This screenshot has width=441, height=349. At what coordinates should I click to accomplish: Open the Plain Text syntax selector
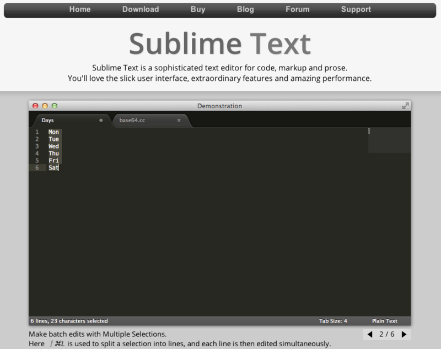pos(384,321)
